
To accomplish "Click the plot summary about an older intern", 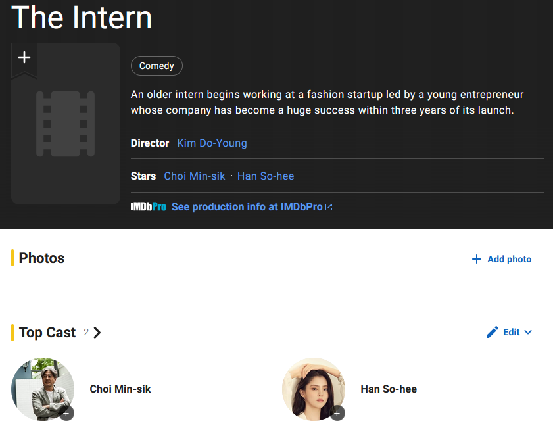I will 327,103.
